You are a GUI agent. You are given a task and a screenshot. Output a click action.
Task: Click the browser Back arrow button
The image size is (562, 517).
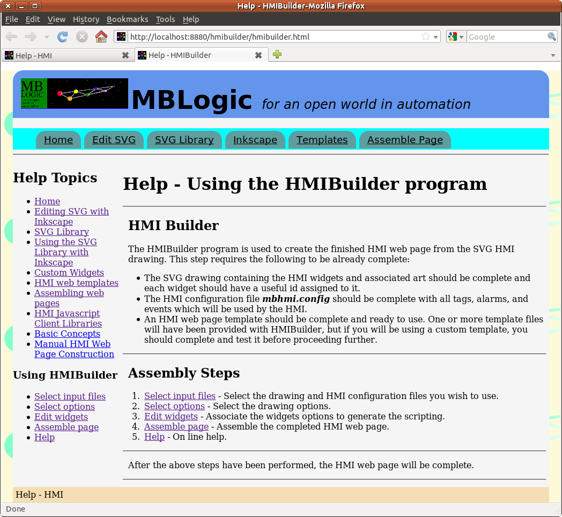[11, 37]
